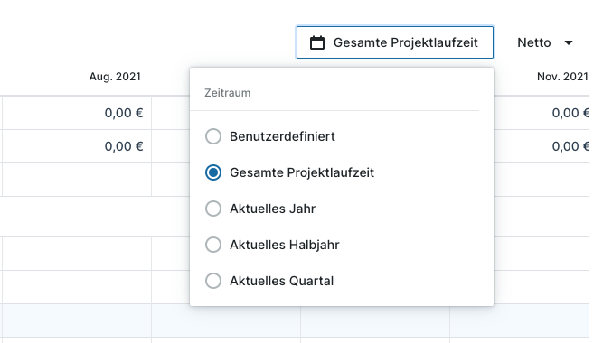This screenshot has width=603, height=343.
Task: Open the Netto selector label
Action: [533, 42]
